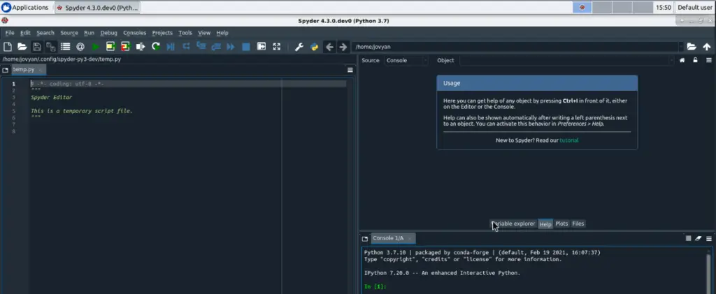
Task: Start debugging with the debug file icon
Action: 171,47
